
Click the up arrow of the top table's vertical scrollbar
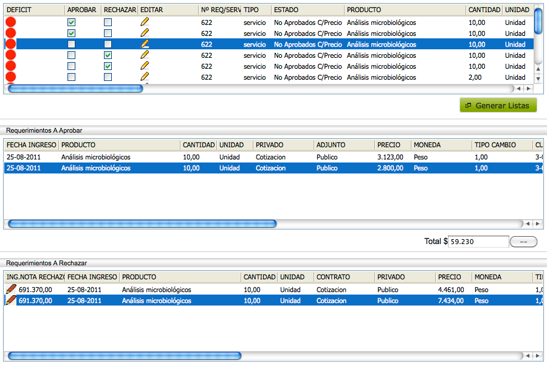point(538,69)
